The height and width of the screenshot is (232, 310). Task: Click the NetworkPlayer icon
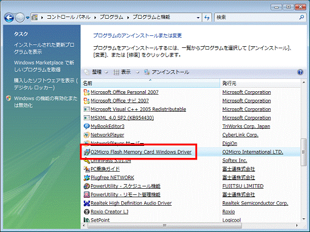click(x=87, y=135)
